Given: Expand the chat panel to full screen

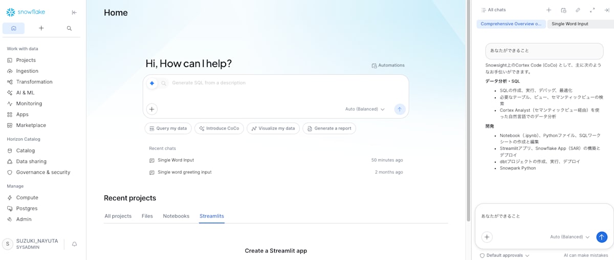Looking at the screenshot, I should coord(592,10).
